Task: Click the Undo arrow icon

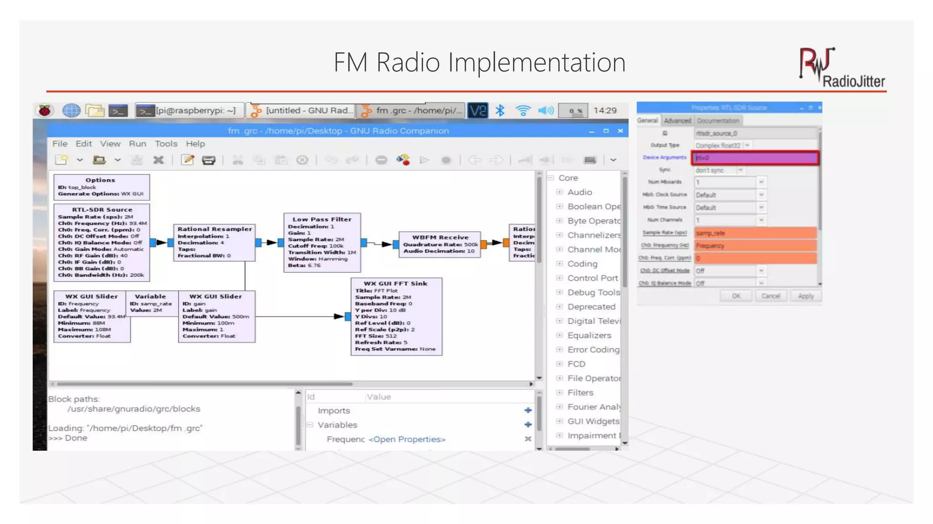Action: [x=331, y=160]
